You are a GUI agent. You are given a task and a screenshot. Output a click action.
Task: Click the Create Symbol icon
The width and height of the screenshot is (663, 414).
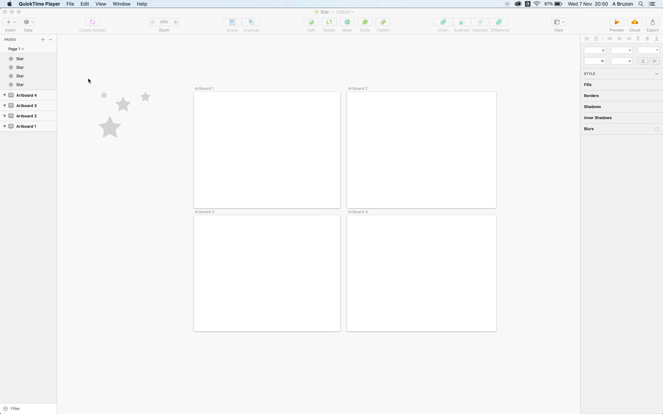[92, 22]
